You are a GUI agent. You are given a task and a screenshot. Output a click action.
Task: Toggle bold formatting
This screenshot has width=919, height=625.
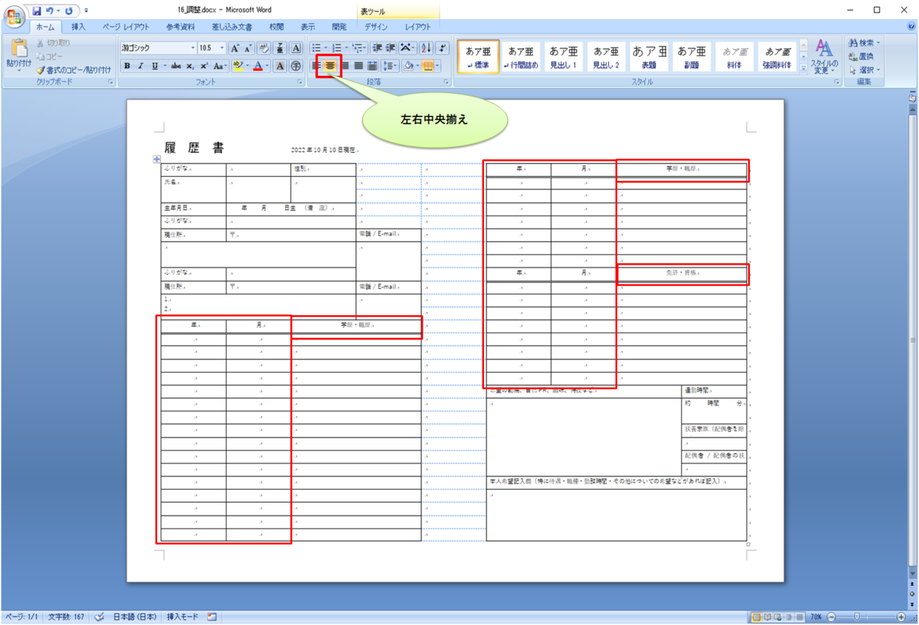coord(126,66)
